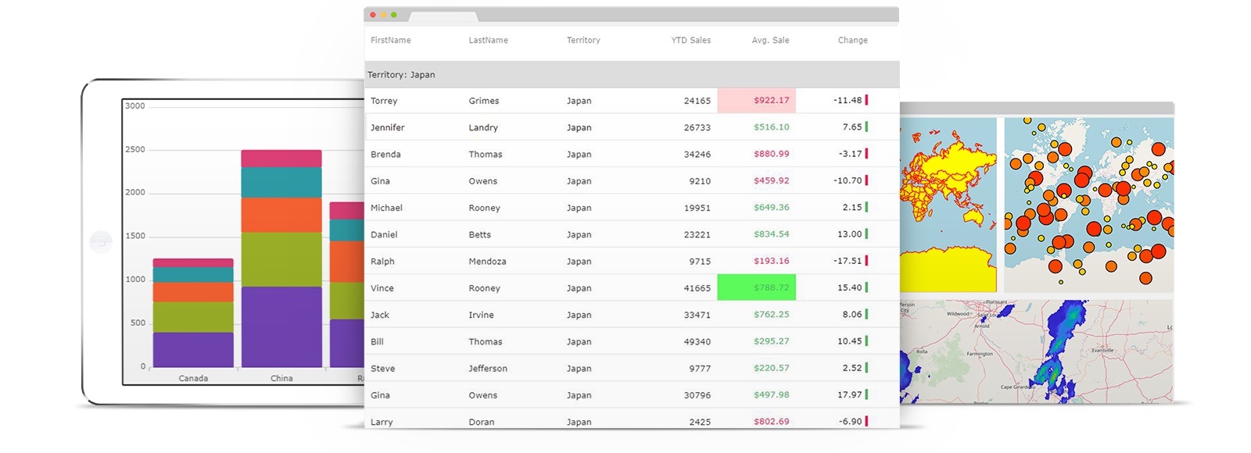1251x453 pixels.
Task: Click the yellow window minimize dot
Action: tap(383, 15)
